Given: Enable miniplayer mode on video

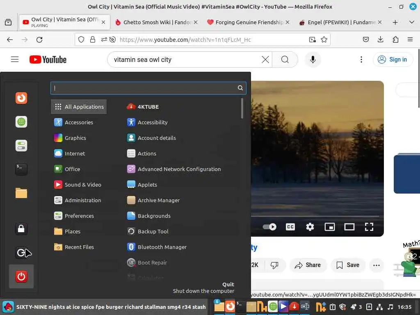Looking at the screenshot, I should point(329,227).
